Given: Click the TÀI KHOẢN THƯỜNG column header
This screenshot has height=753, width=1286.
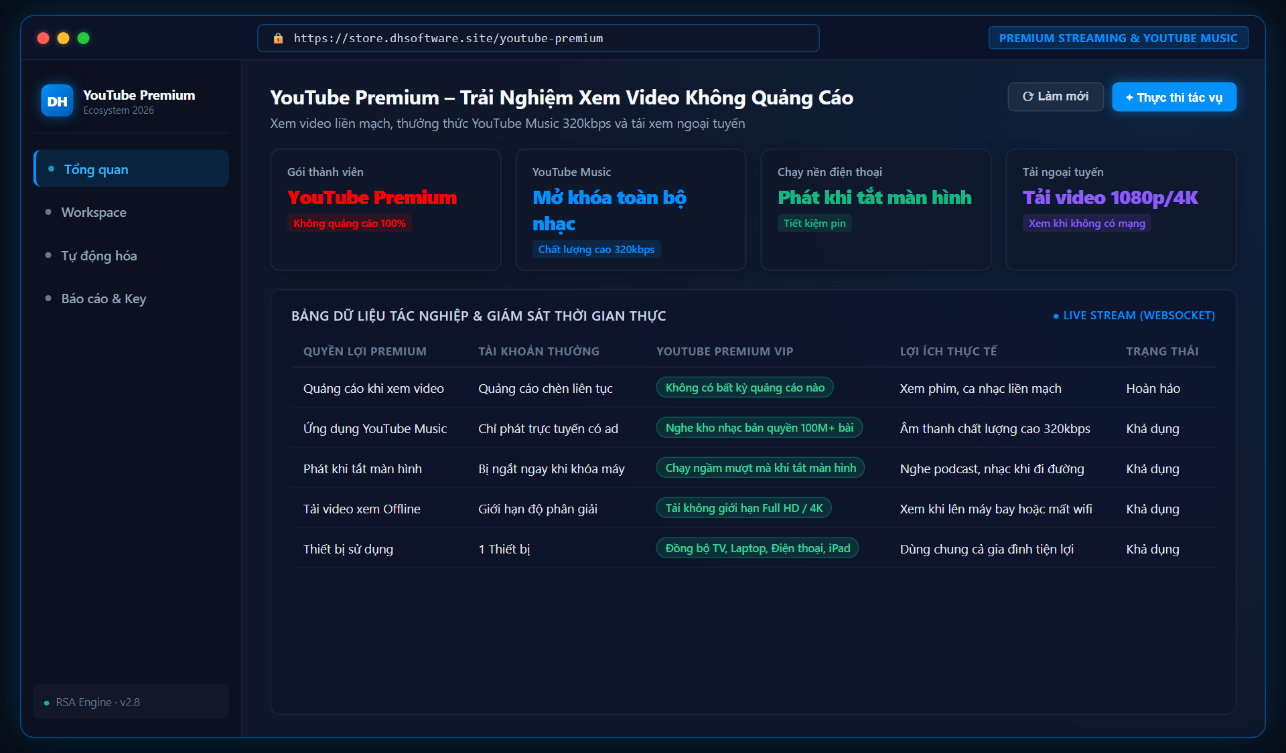Looking at the screenshot, I should click(539, 351).
